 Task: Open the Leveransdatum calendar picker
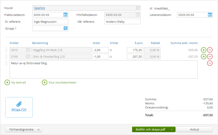point(210,15)
